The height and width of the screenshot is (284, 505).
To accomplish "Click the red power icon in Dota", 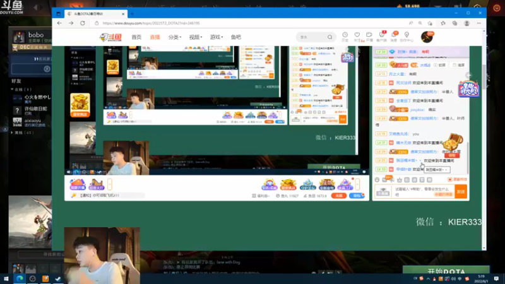I will [x=497, y=8].
